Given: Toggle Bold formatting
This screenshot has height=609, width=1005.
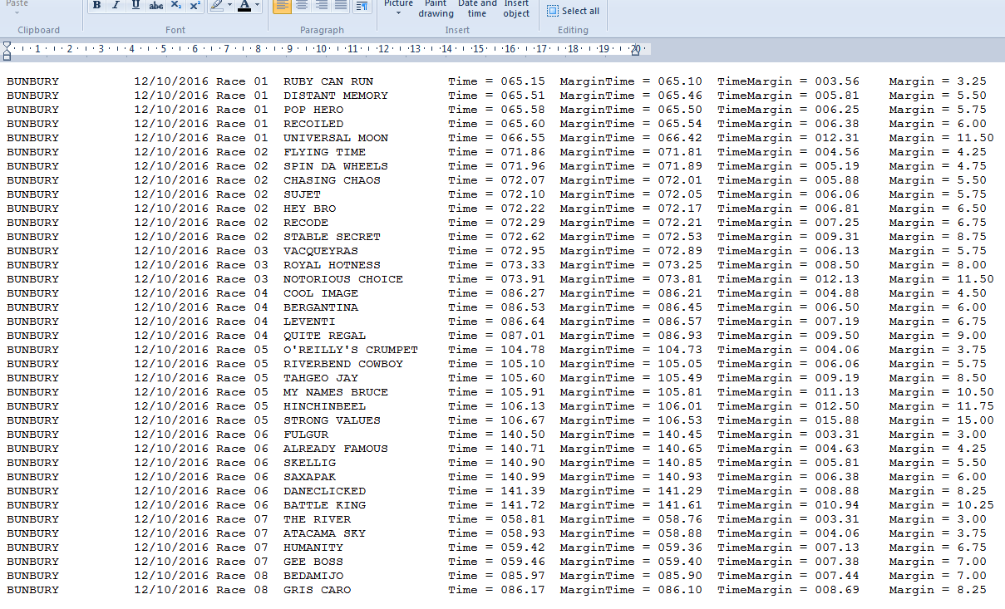Looking at the screenshot, I should point(96,5).
